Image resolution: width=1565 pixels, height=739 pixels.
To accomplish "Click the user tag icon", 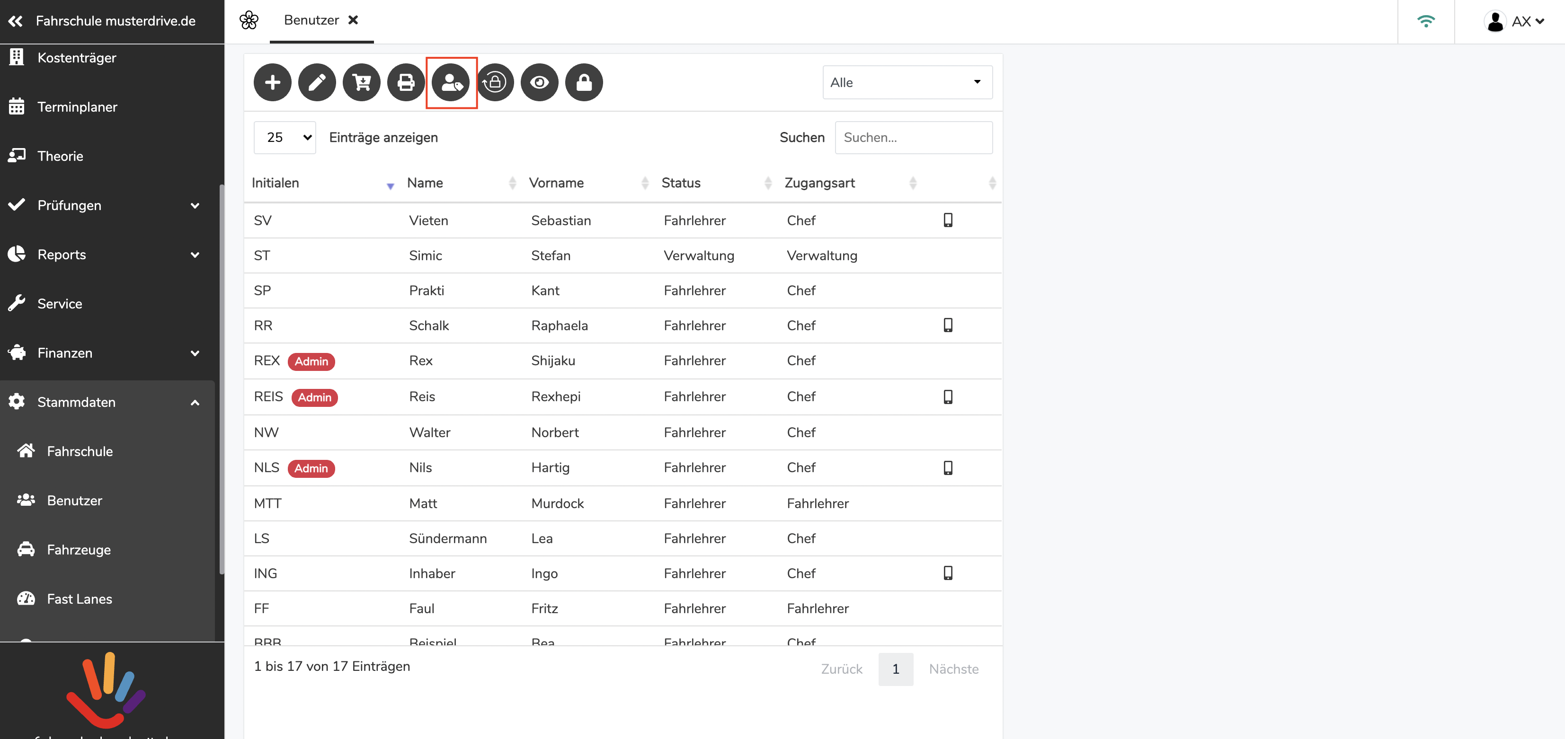I will pos(451,82).
